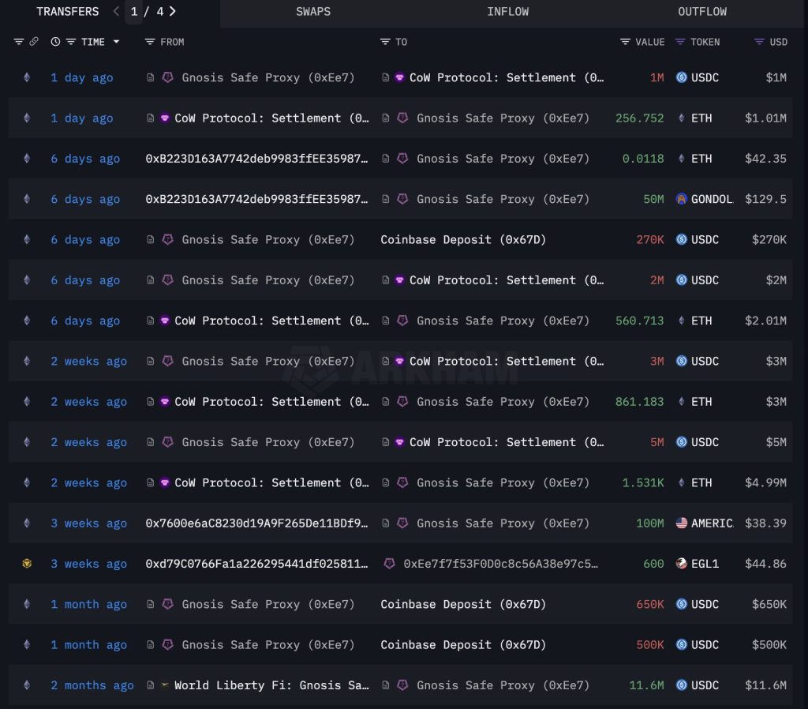Screen dimensions: 808x709
Task: Click the BNB chain icon in EGL1 row
Action: pyautogui.click(x=27, y=564)
